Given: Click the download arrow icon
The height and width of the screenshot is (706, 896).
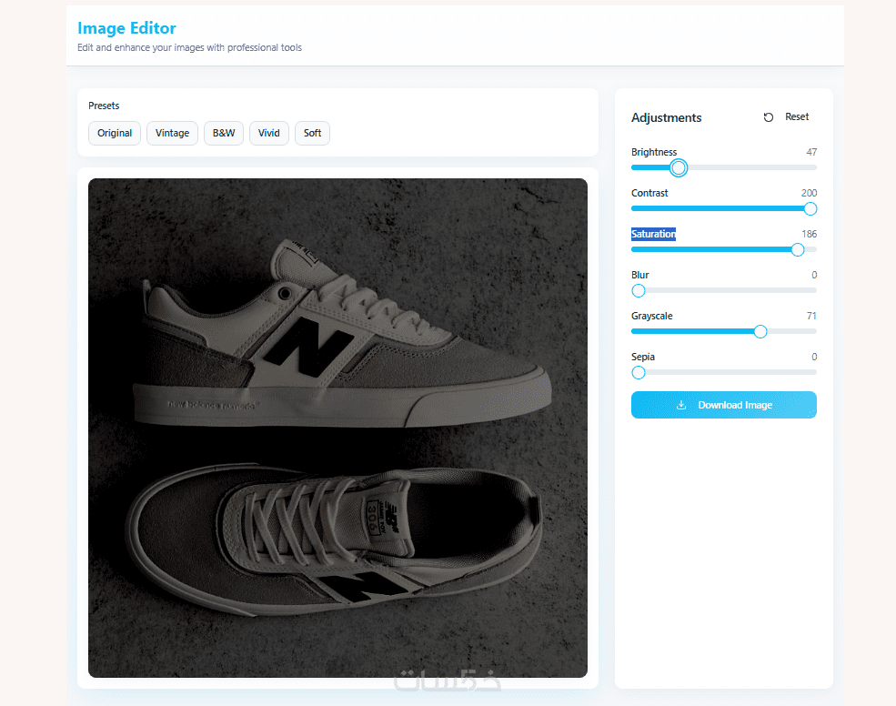Looking at the screenshot, I should coord(681,405).
